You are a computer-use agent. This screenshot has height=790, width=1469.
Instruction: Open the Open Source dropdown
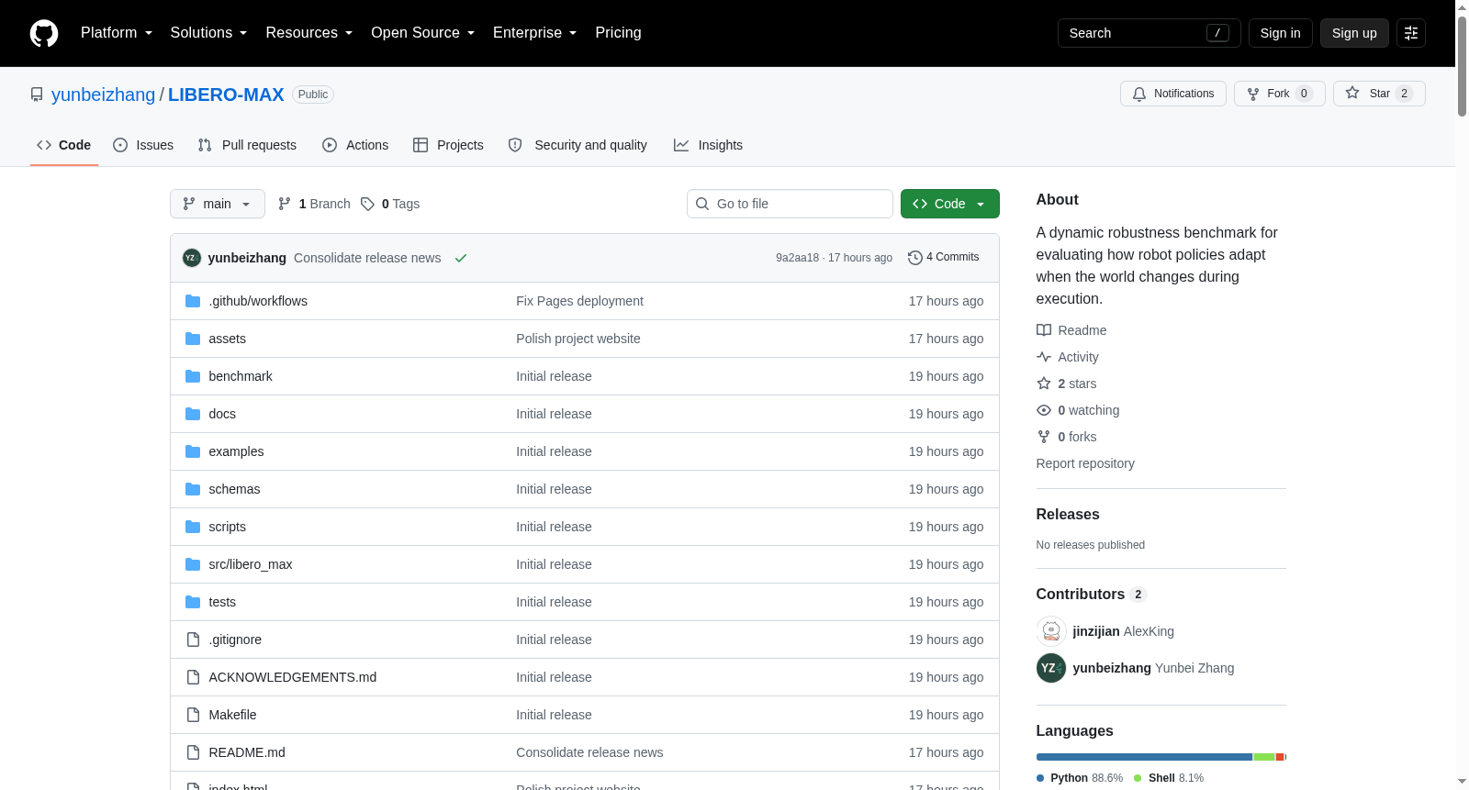tap(423, 33)
